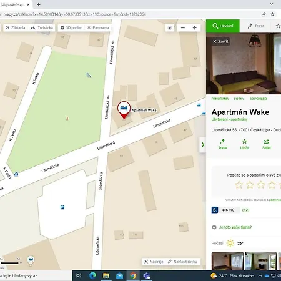
Task: Click Nahlásit chybu report error button
Action: 182,262
